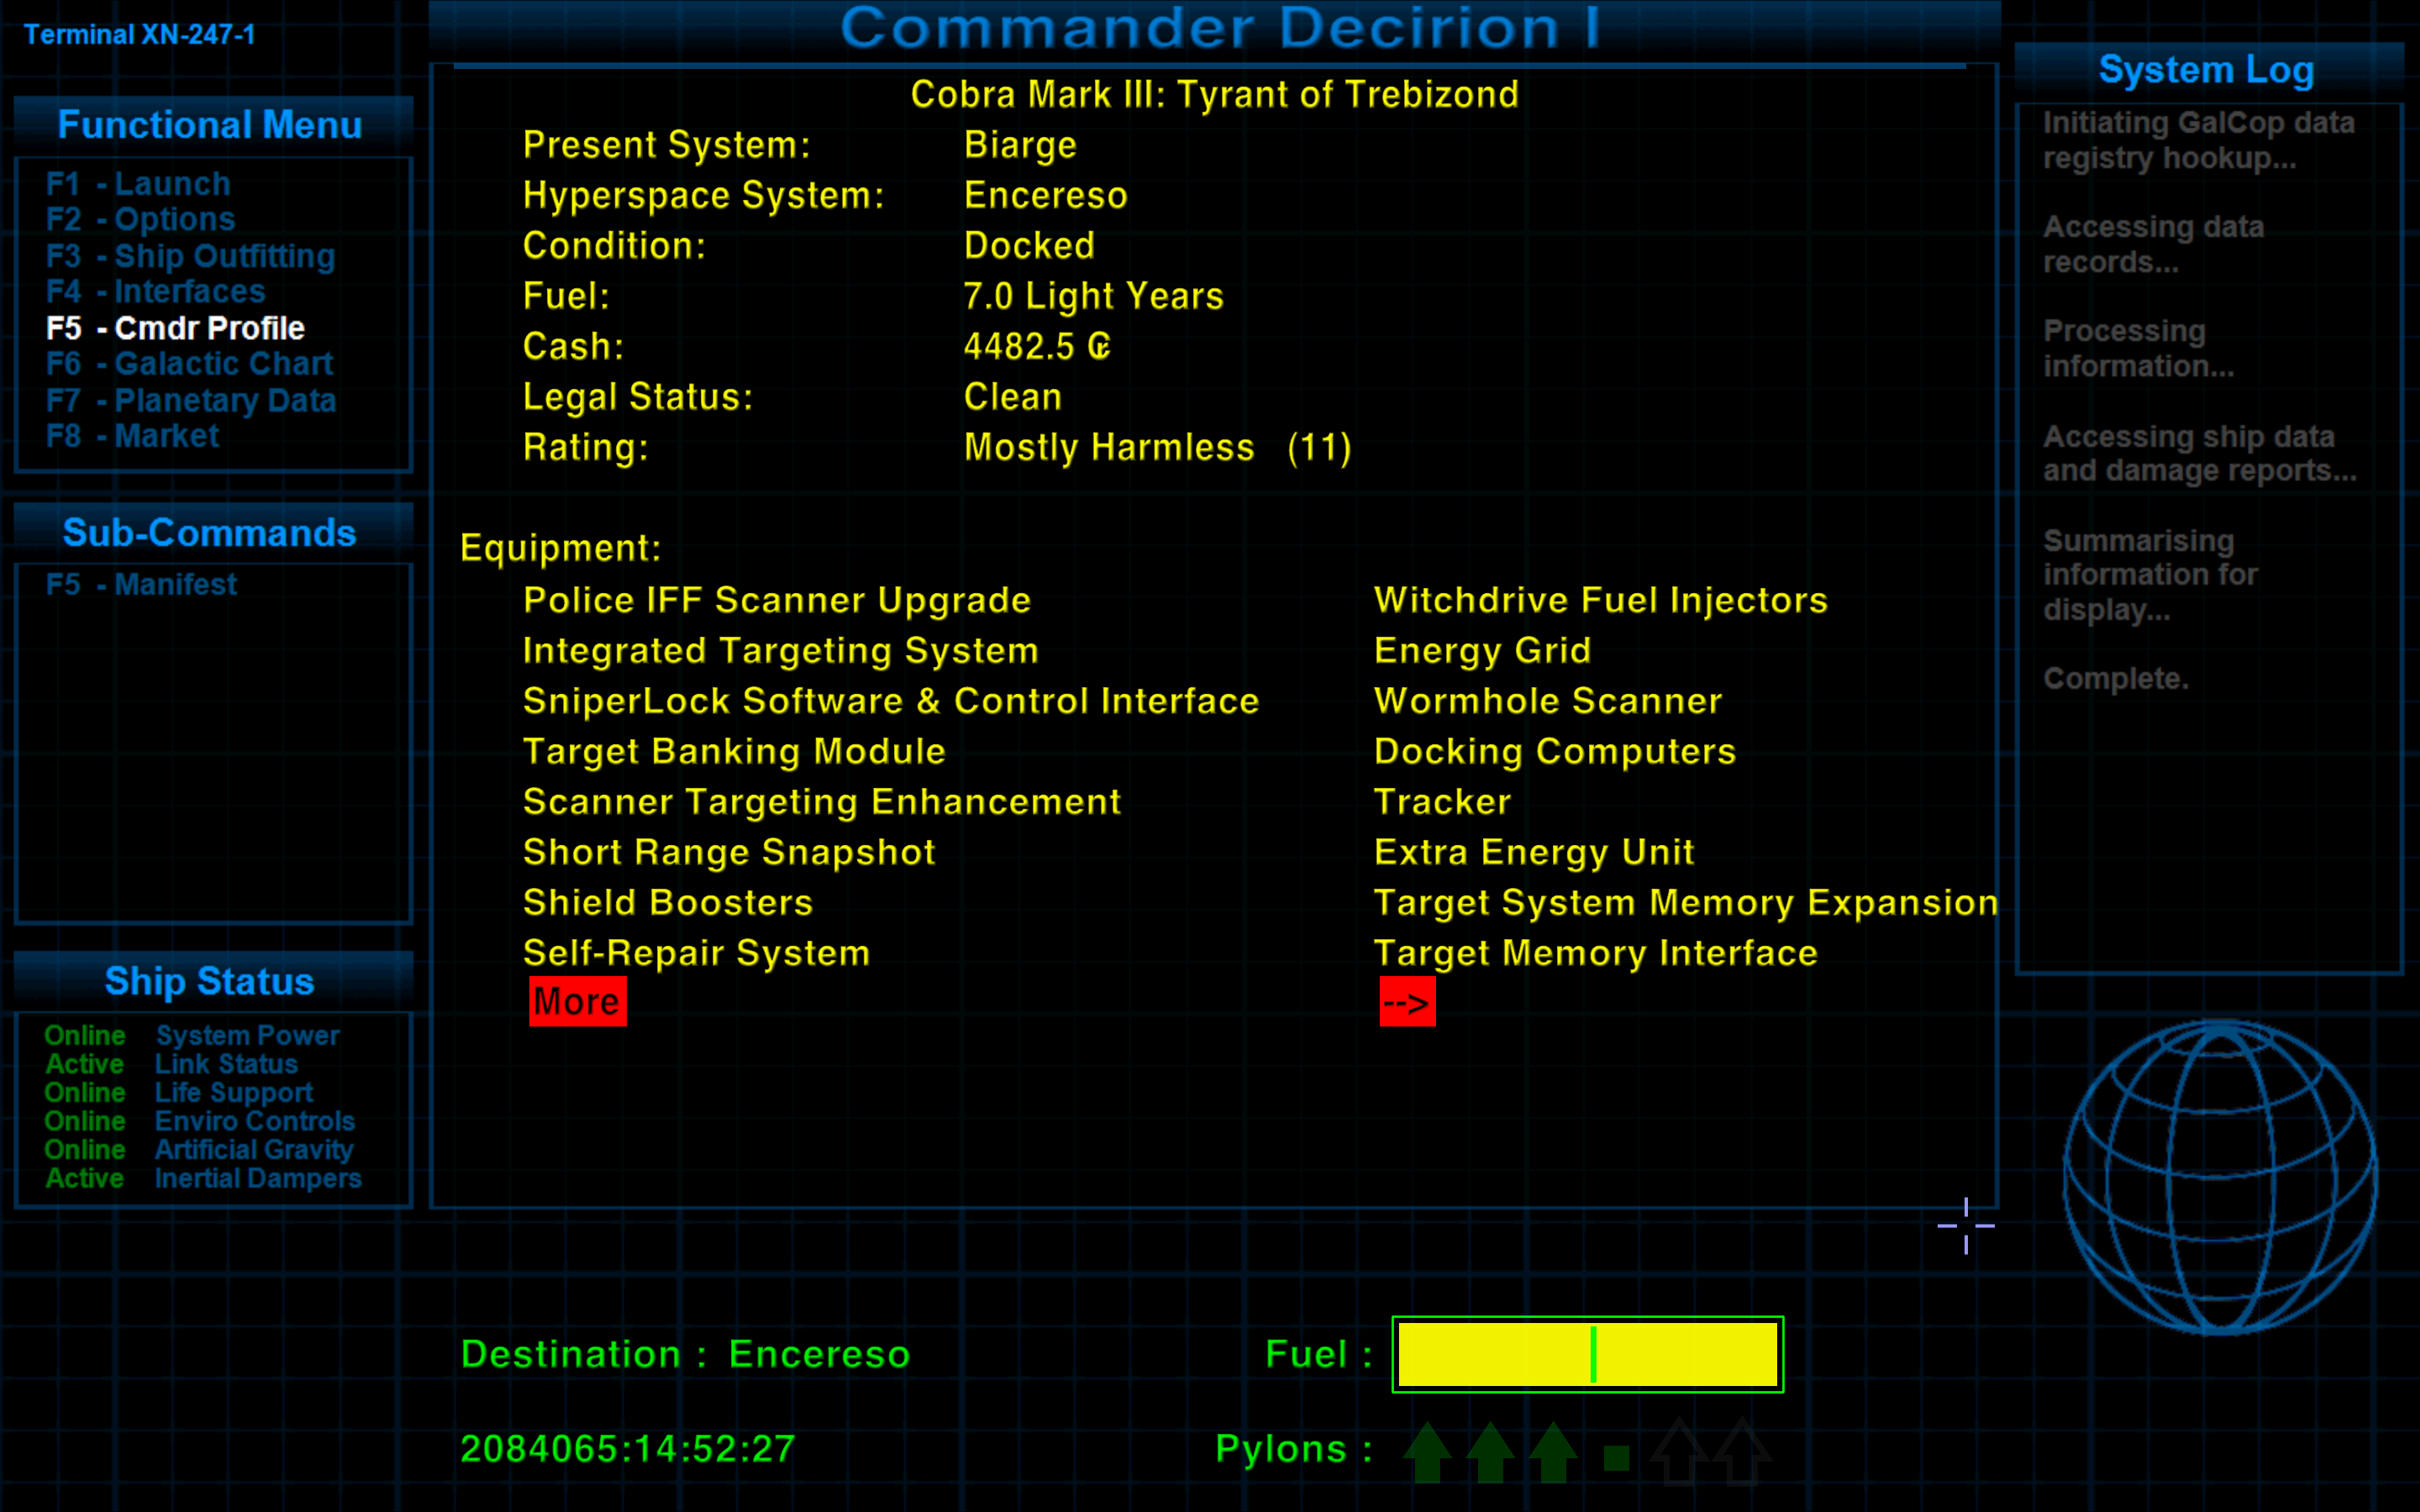2420x1512 pixels.
Task: Click Inertial Dampers Active status
Action: (85, 1178)
